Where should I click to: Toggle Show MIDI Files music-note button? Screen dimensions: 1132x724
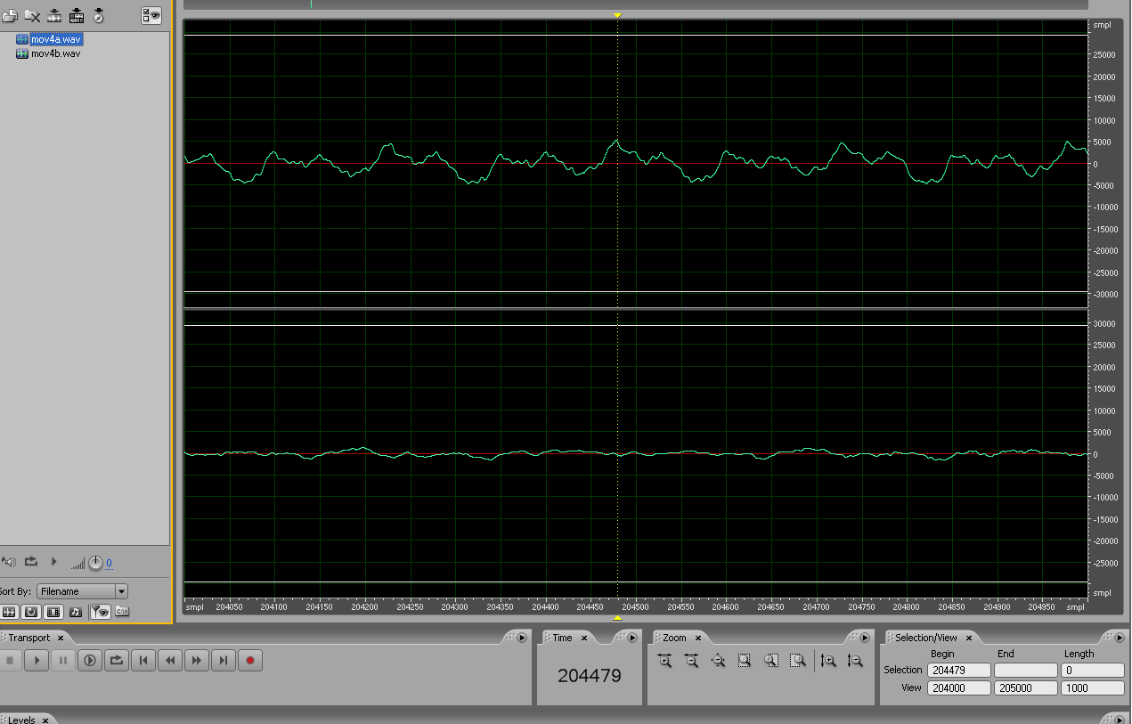(76, 612)
